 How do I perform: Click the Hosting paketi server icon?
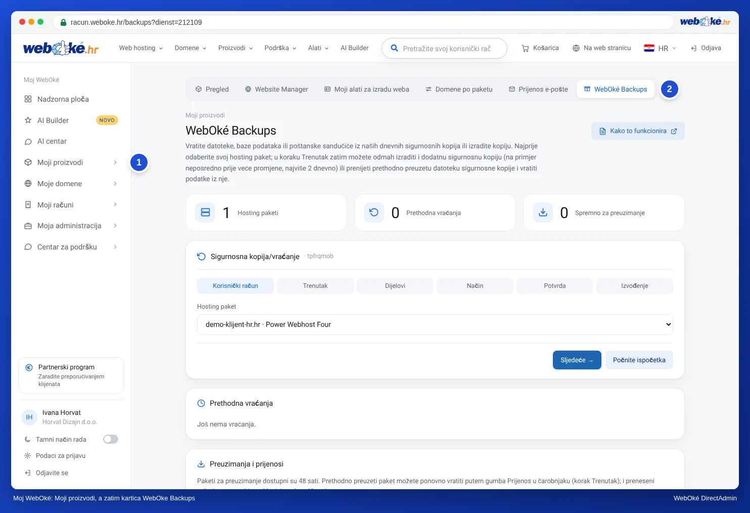[x=205, y=212]
